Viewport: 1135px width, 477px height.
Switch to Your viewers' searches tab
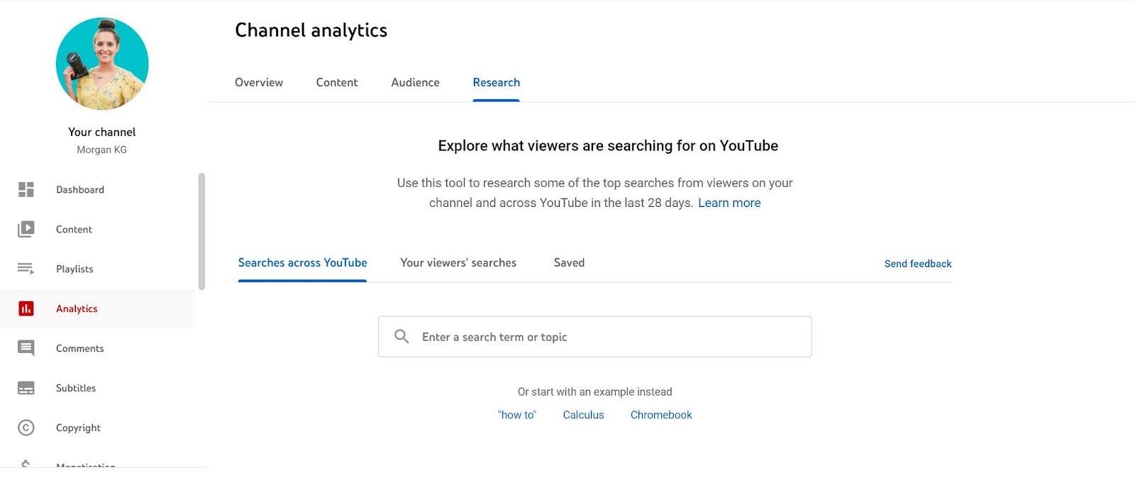(458, 262)
